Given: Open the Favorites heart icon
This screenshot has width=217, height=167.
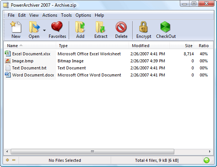Looking at the screenshot, I should coord(57,26).
